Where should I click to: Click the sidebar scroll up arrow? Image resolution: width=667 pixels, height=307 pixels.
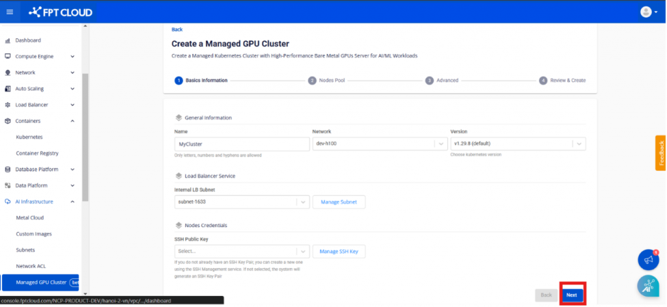coord(85,26)
